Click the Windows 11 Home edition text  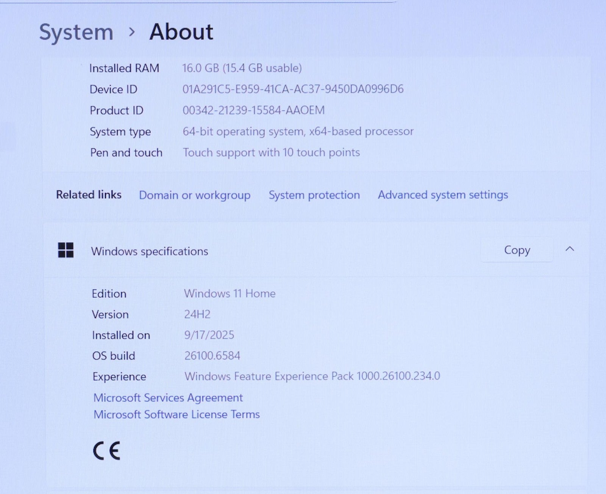click(230, 293)
